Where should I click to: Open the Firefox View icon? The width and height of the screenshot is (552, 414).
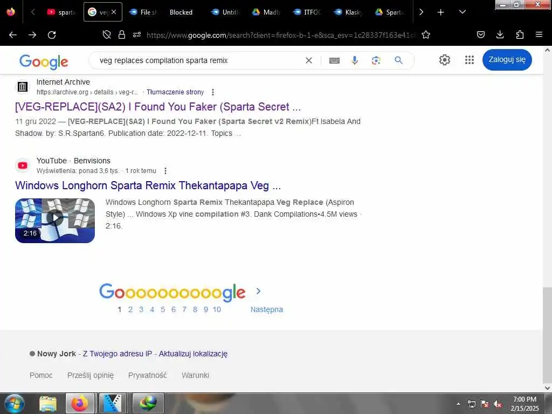[x=11, y=12]
